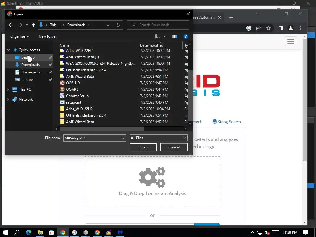Viewport: 316px width, 237px height.
Task: Click the ChromeSetup file icon
Action: coord(62,96)
